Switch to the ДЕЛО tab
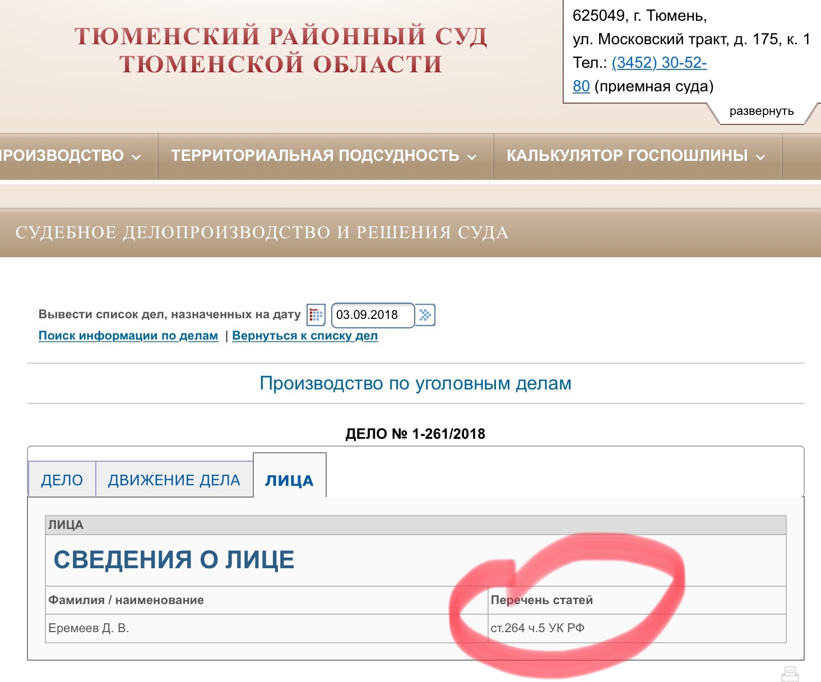 [62, 480]
